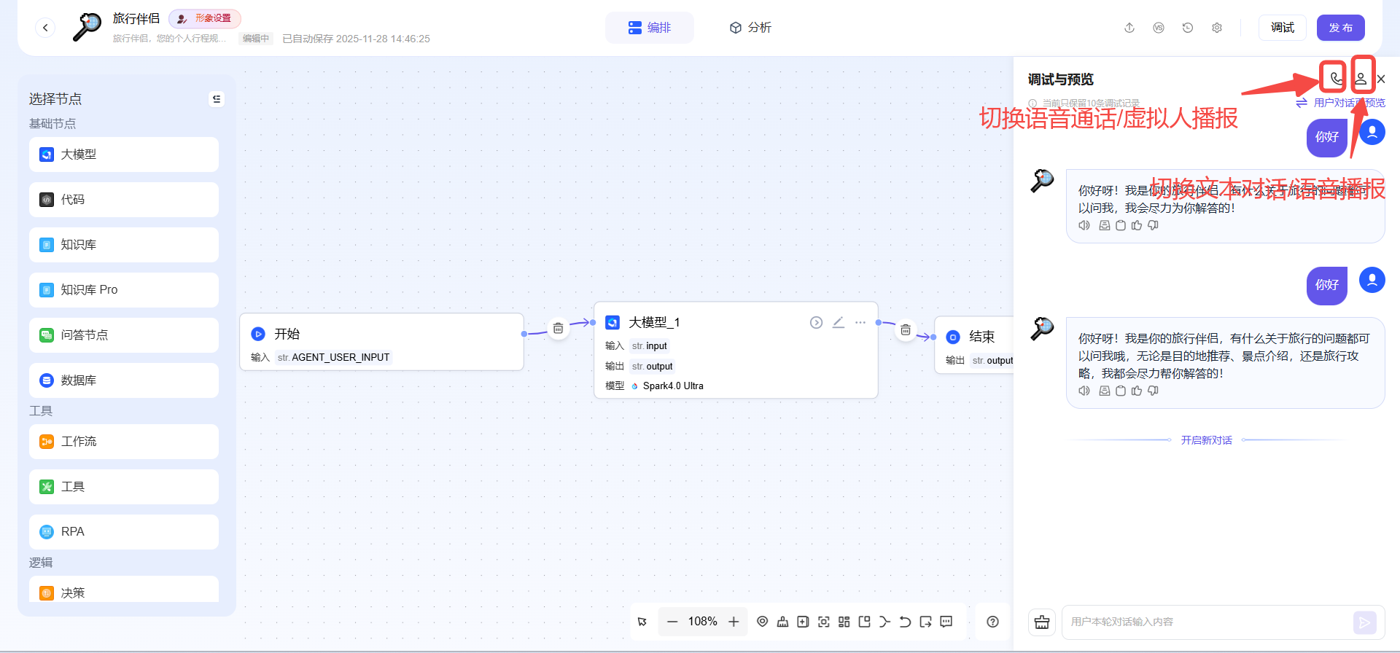
Task: Select the 编排 tab
Action: (x=650, y=28)
